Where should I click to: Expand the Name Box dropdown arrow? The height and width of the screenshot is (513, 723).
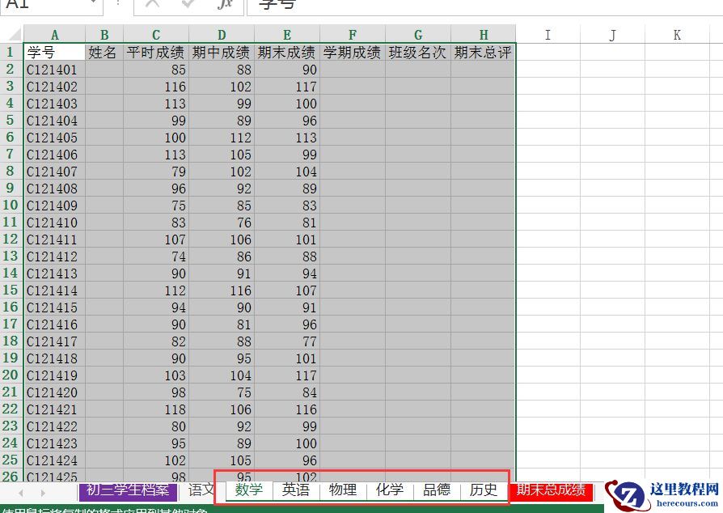coord(93,2)
